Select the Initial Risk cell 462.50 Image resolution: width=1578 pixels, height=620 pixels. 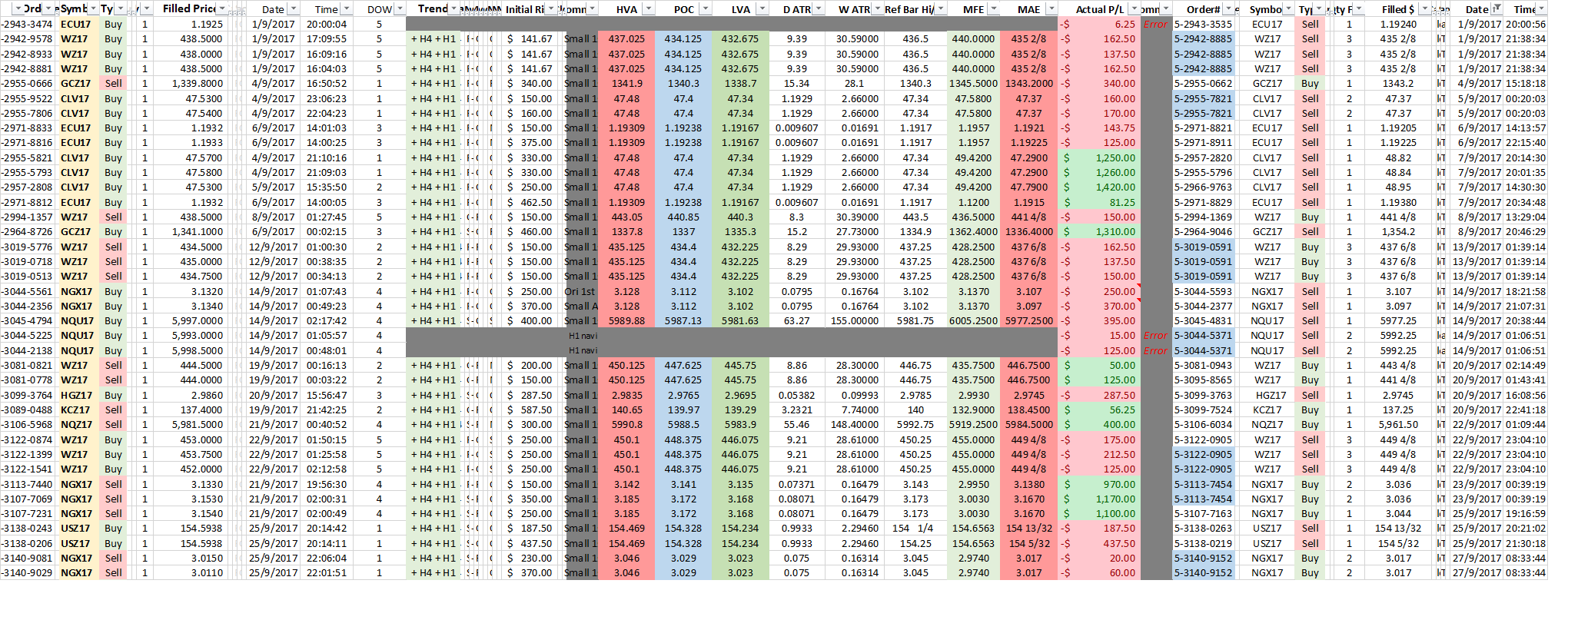[x=530, y=203]
